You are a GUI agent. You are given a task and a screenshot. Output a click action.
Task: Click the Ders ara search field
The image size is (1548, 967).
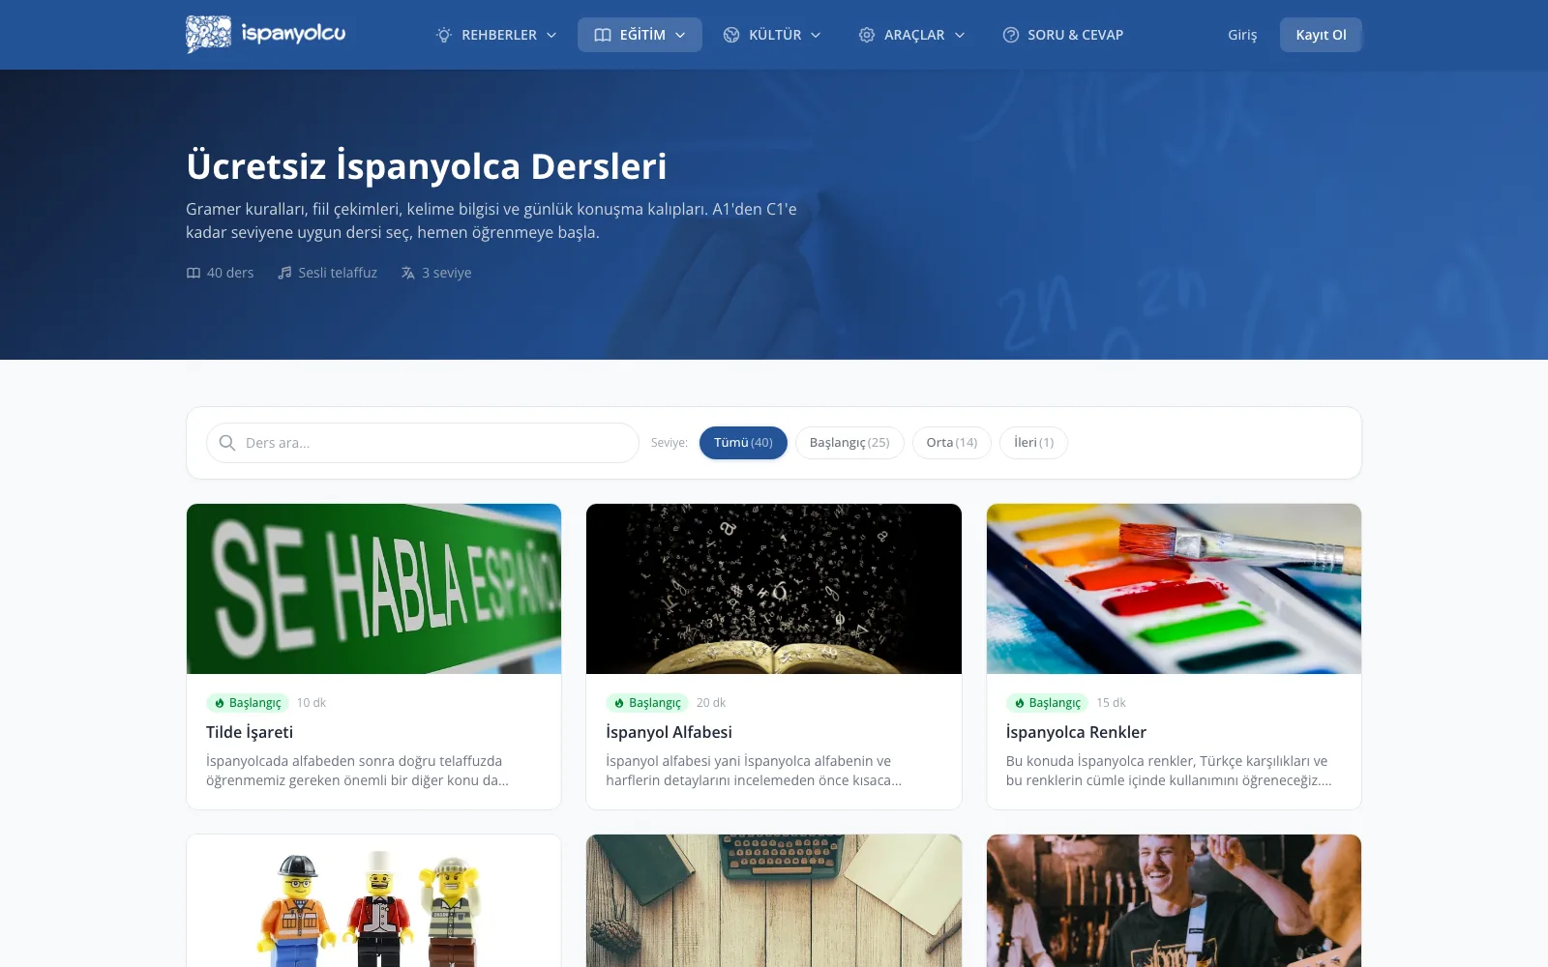[x=423, y=443]
